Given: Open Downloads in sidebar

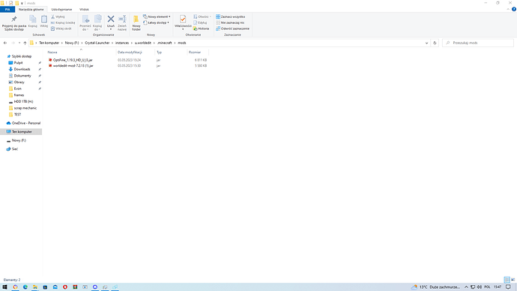Looking at the screenshot, I should [x=22, y=69].
